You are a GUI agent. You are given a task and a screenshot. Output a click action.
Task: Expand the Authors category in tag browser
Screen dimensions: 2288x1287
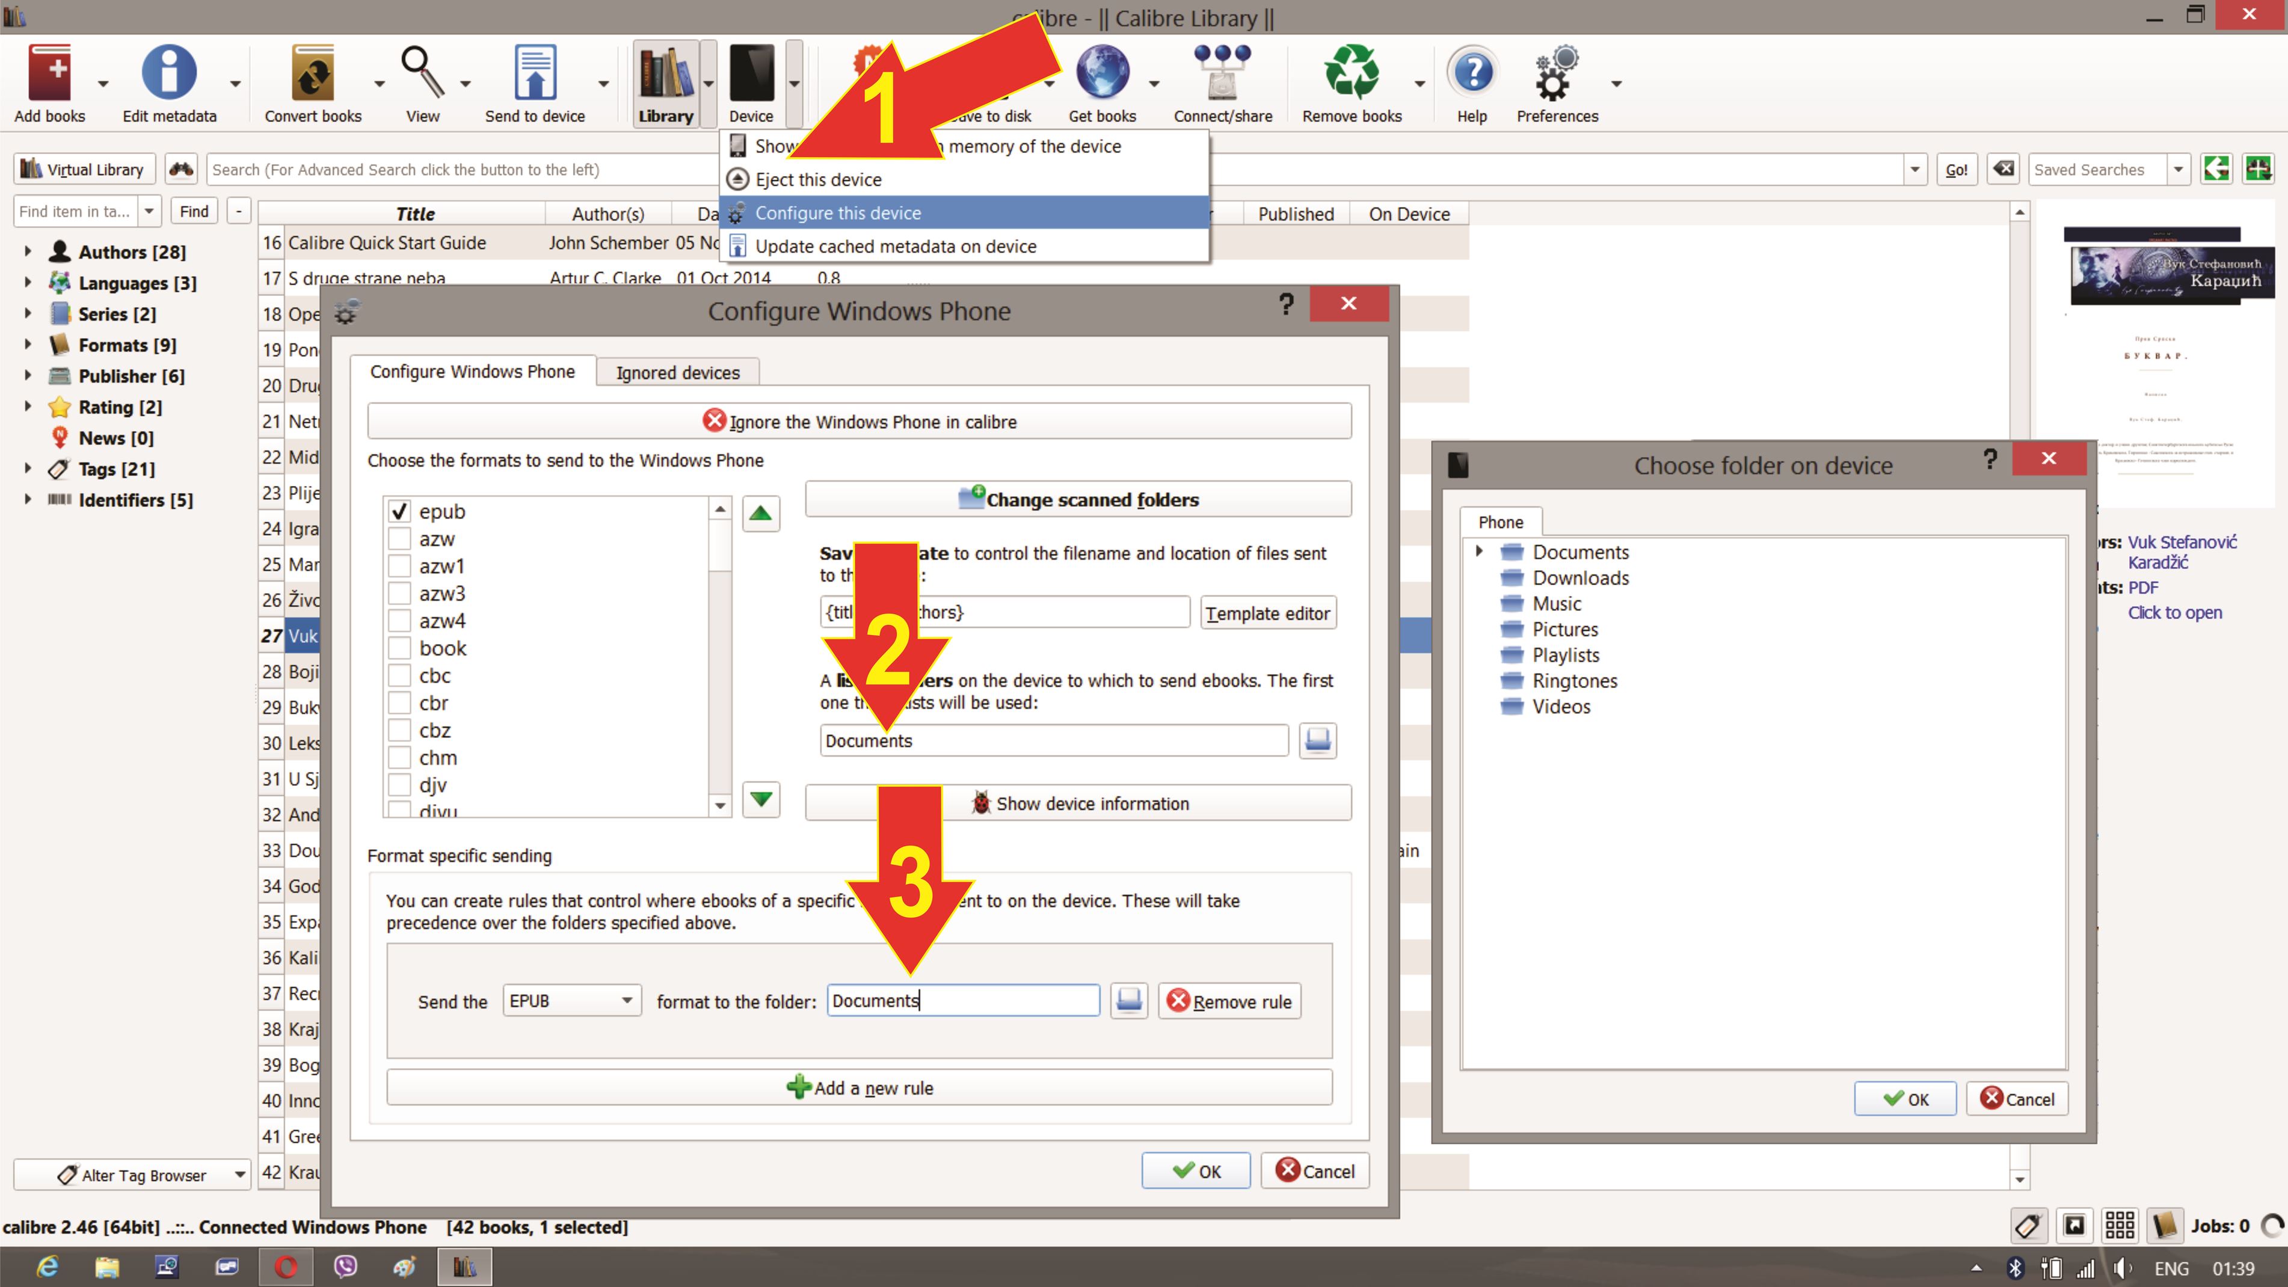28,251
